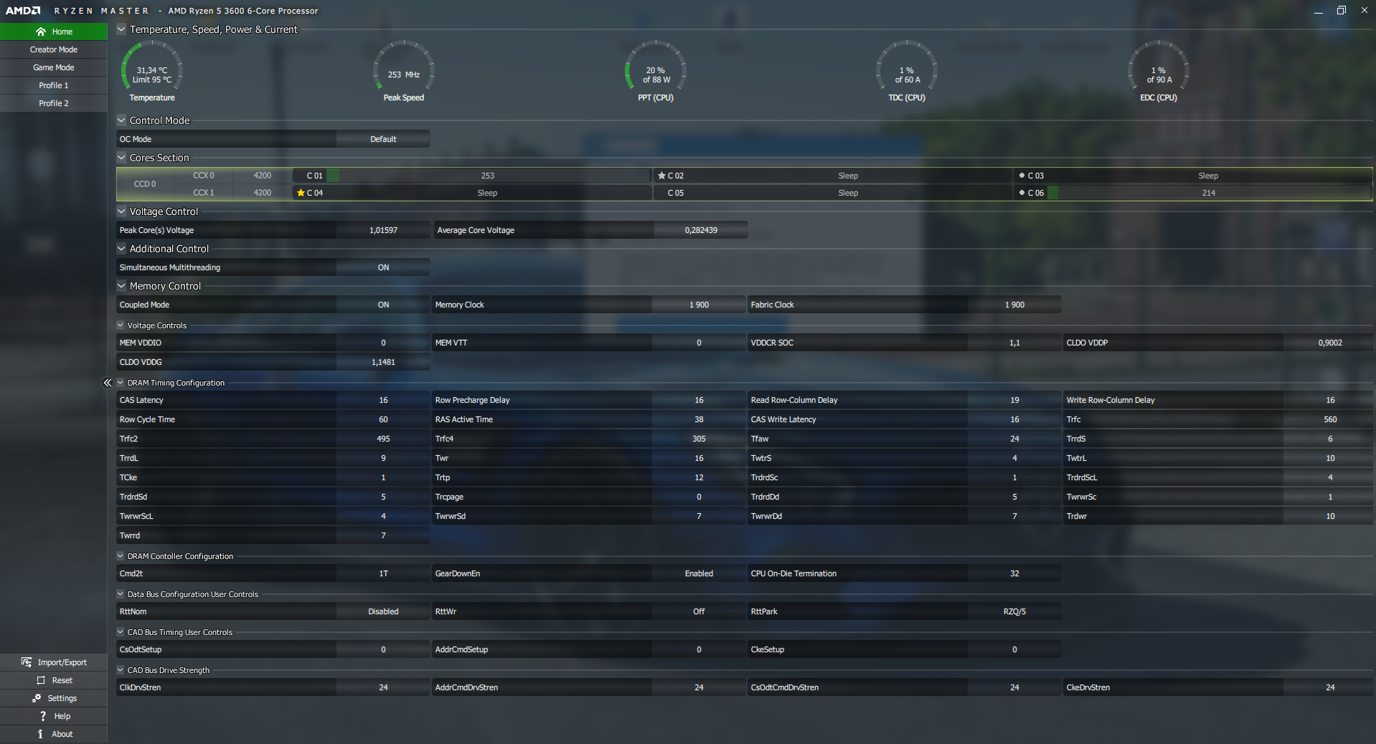Click the TDC (CPU) gauge
This screenshot has height=744, width=1376.
point(907,71)
